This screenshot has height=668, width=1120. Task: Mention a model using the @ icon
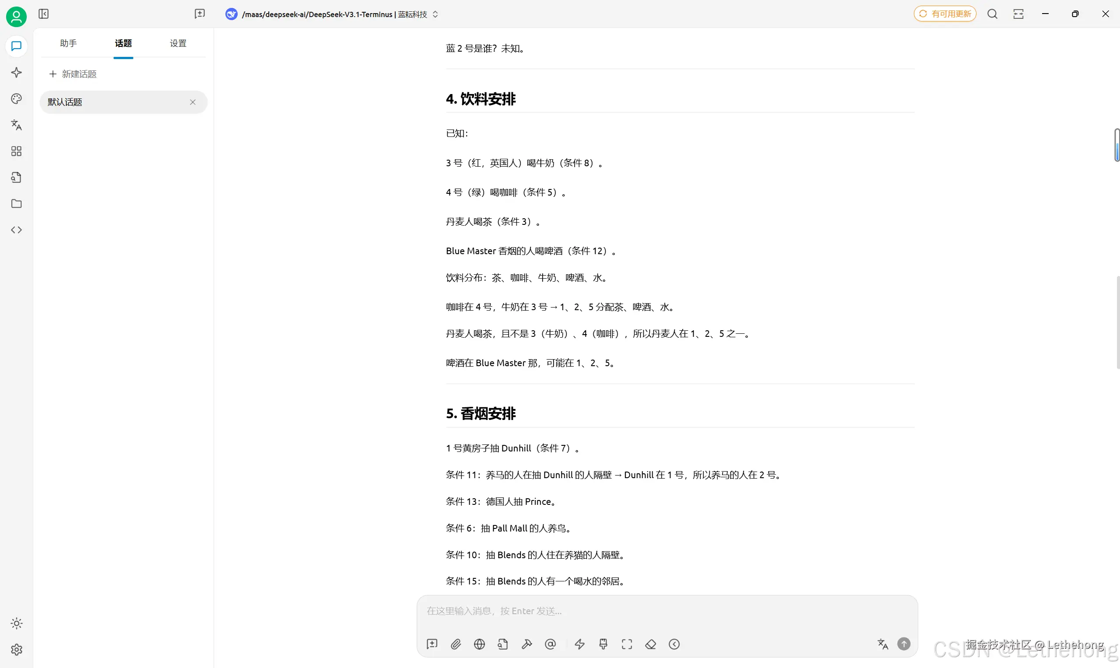(x=550, y=644)
